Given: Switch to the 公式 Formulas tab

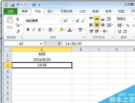Looking at the screenshot, I should click(x=82, y=11).
